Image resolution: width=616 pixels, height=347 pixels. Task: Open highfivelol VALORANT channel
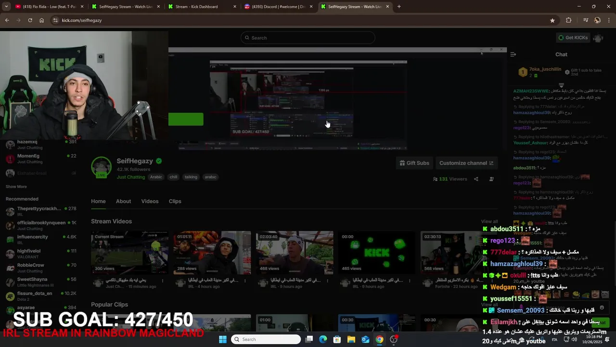(41, 254)
